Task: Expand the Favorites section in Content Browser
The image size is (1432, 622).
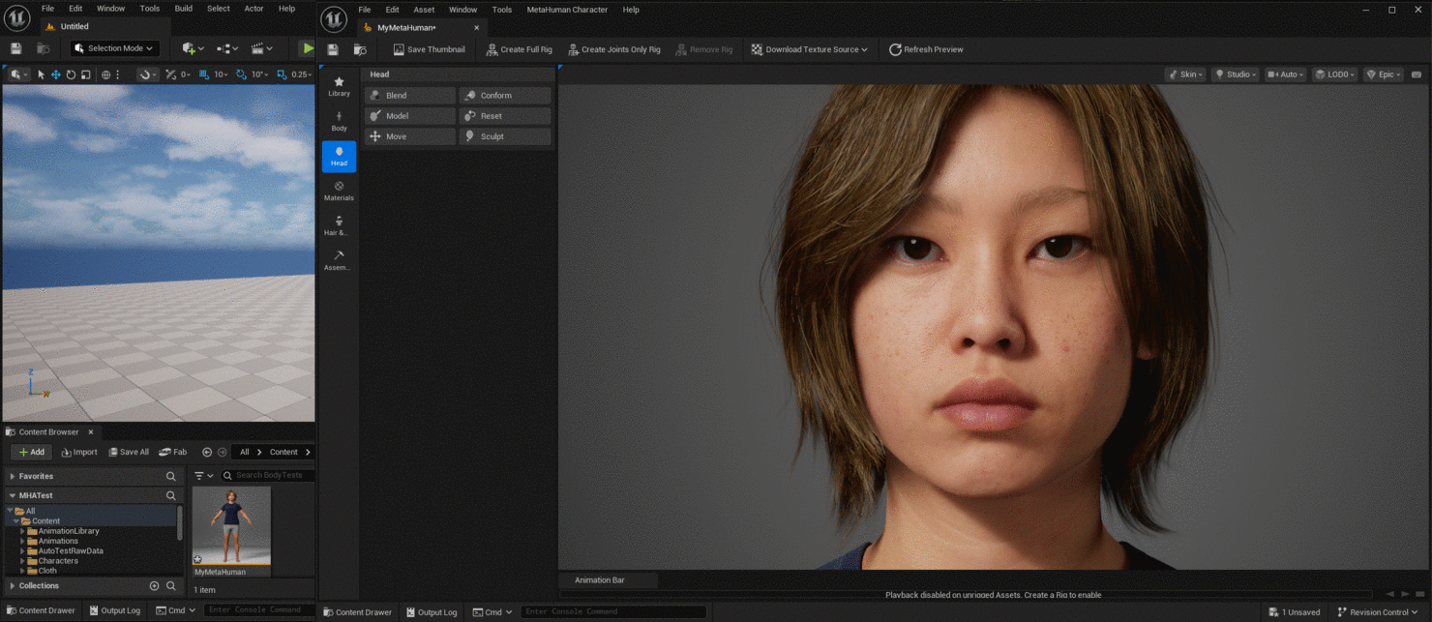Action: (x=13, y=476)
